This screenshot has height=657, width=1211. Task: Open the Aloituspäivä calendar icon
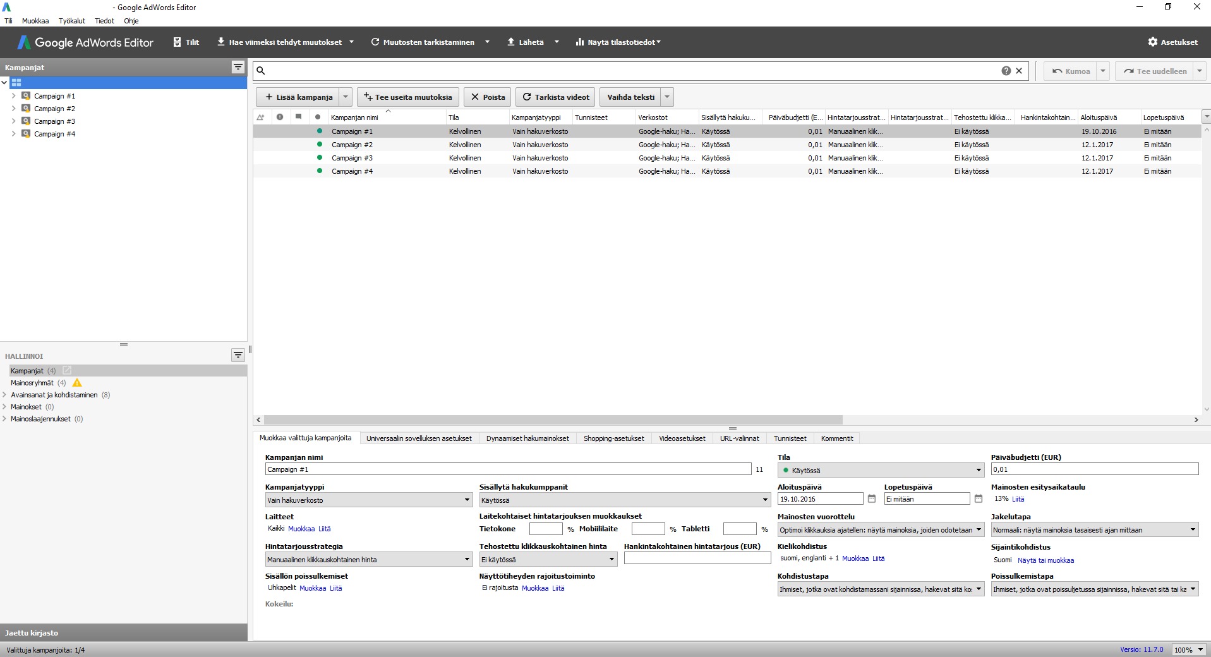[x=872, y=499]
